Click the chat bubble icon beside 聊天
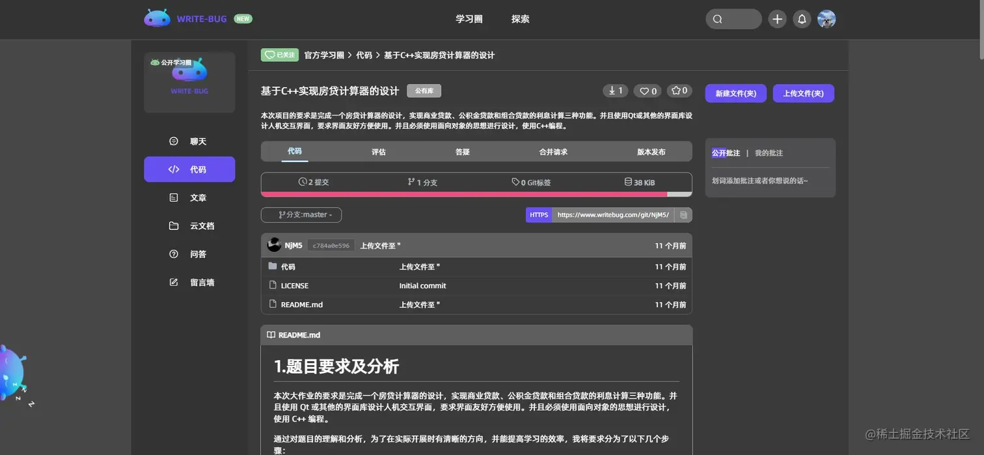984x455 pixels. (x=174, y=141)
